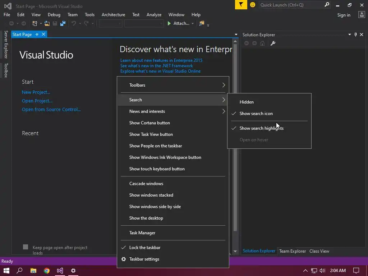Click the Visual Studio taskbar icon
Screen dimensions: 368x276
click(60, 271)
